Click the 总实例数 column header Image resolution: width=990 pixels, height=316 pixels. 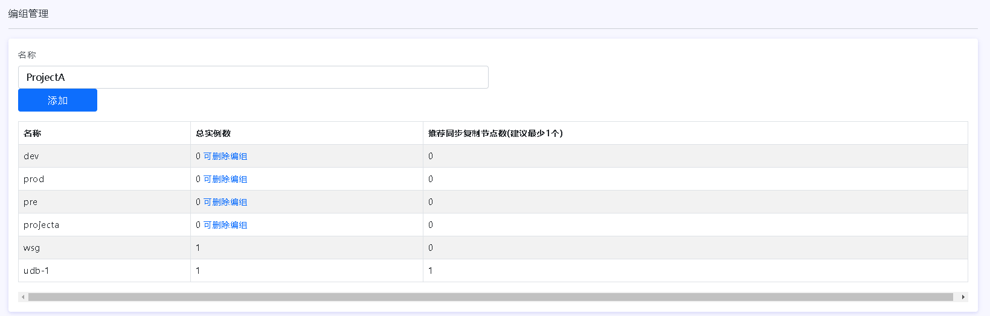click(213, 133)
